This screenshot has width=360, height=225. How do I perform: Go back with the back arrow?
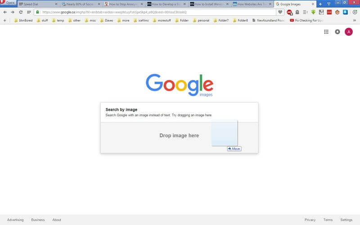click(x=5, y=12)
